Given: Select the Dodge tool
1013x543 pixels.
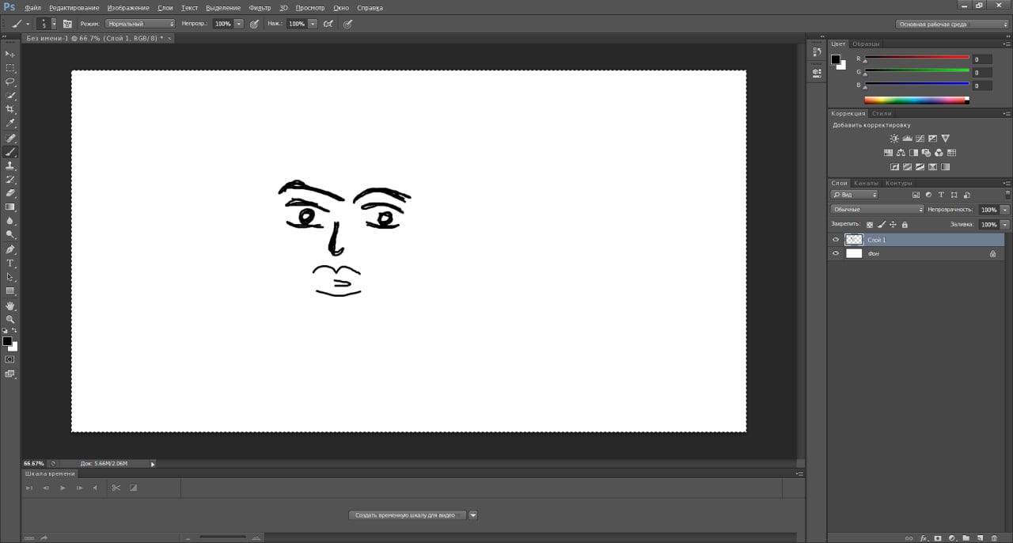Looking at the screenshot, I should [10, 235].
